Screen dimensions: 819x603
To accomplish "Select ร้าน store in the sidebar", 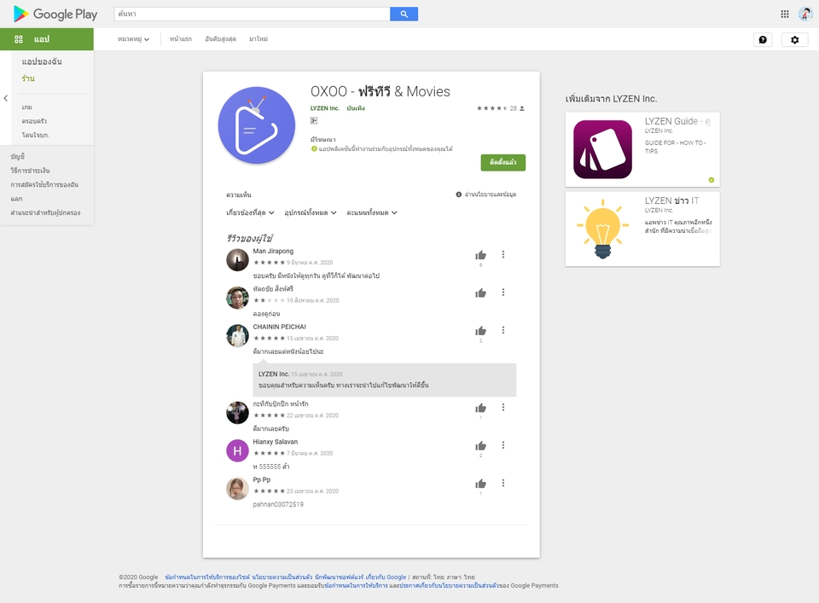I will tap(28, 78).
